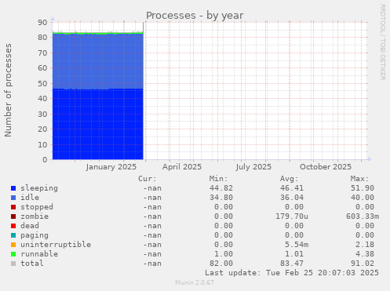Click zombie maximum value 603.33m
Viewport: 390px width, 291px height.
(x=363, y=216)
